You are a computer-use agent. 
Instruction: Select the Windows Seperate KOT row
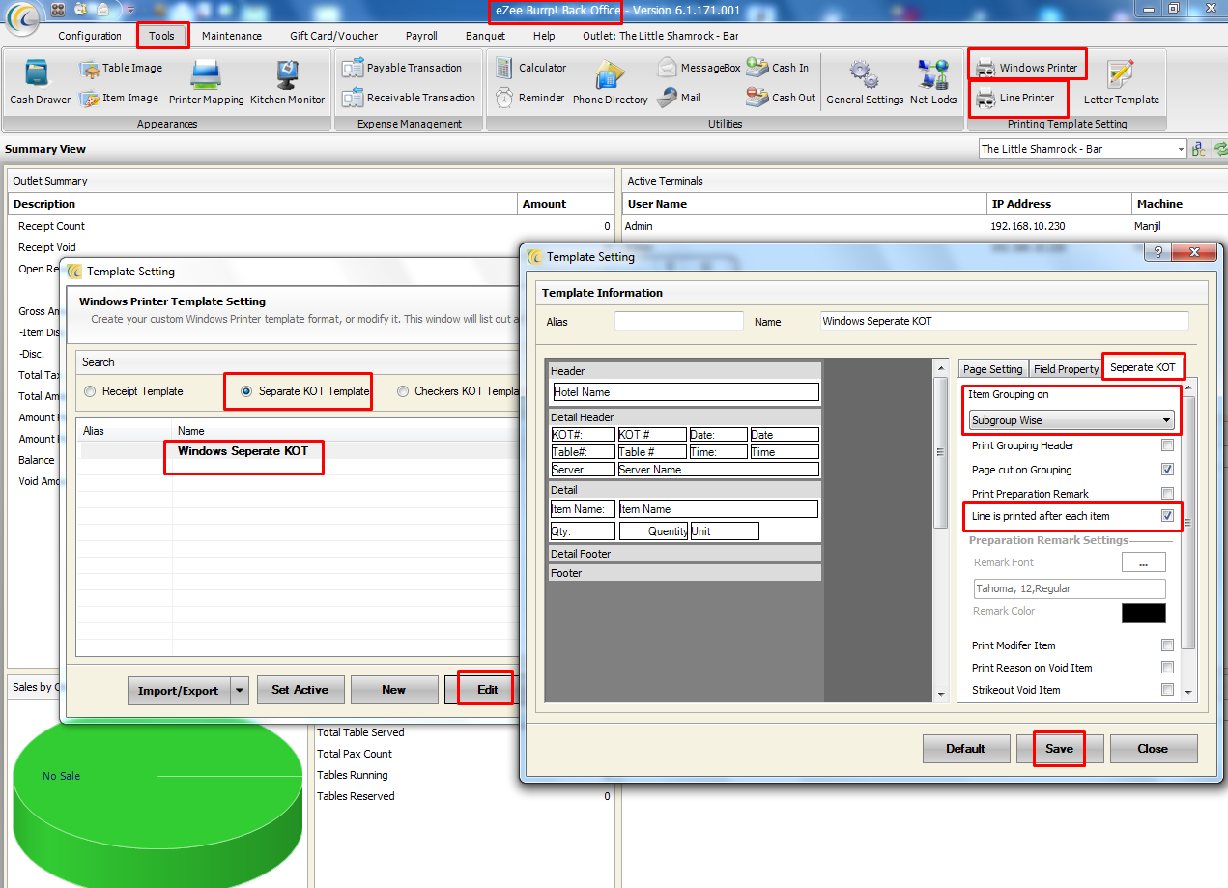(x=300, y=451)
